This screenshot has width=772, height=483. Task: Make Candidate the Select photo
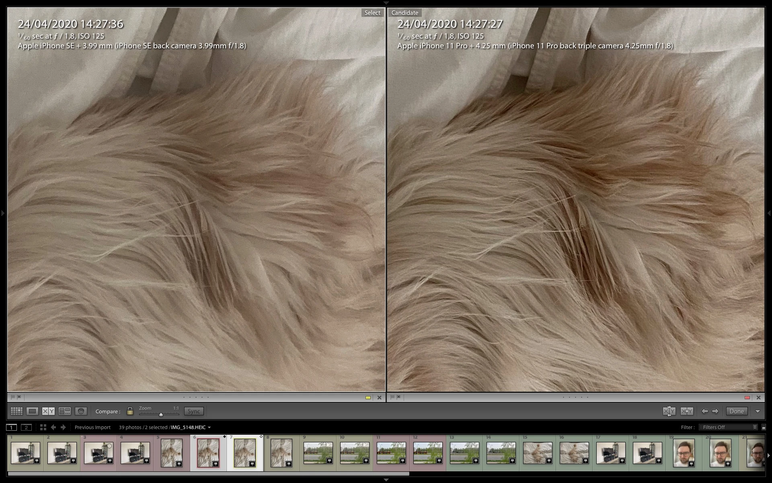[687, 411]
